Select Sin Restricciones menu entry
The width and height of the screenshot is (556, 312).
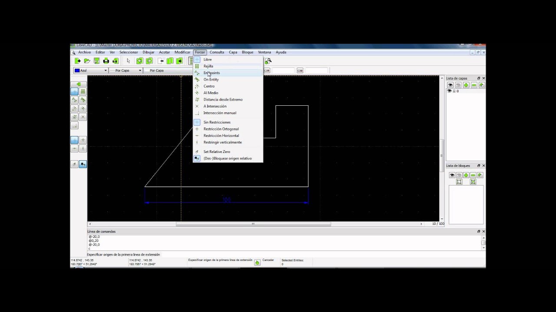click(228, 122)
